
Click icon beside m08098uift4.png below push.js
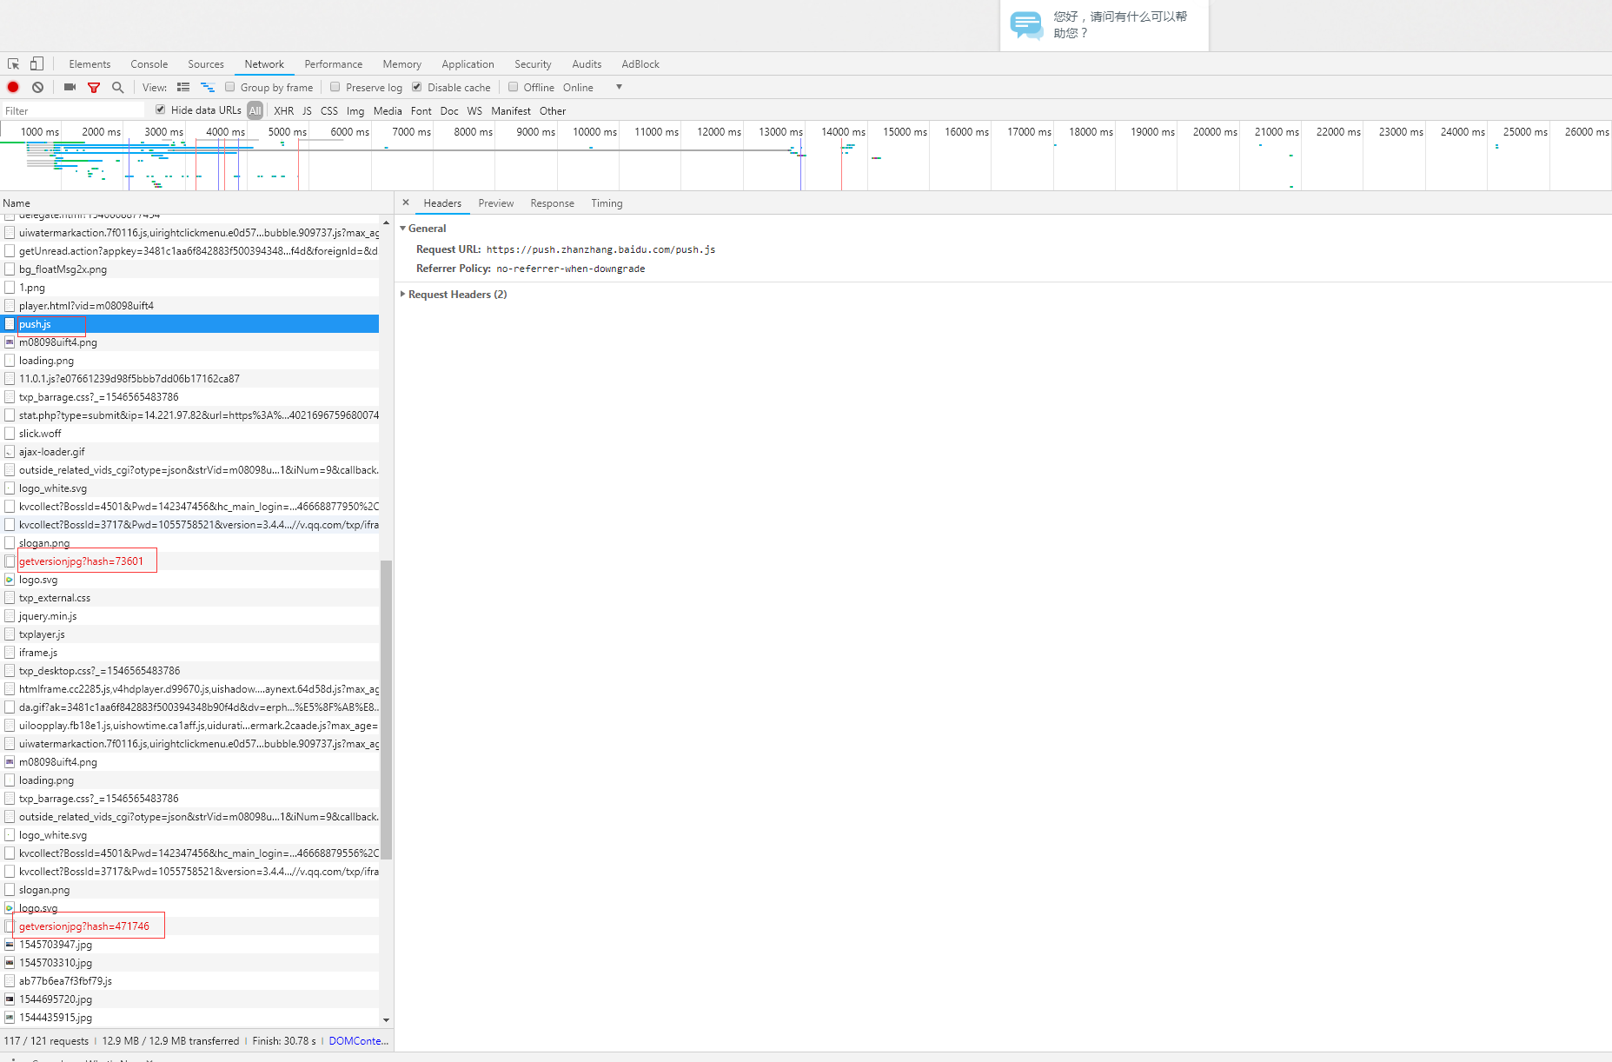click(10, 342)
